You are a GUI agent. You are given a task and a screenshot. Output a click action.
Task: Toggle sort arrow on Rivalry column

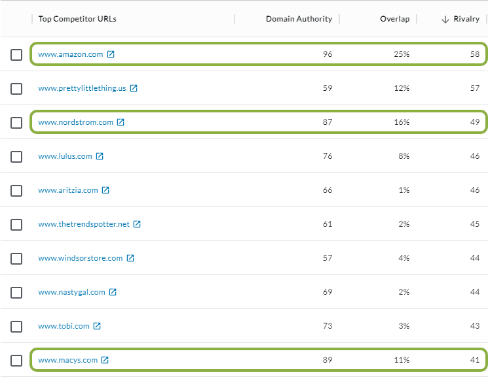pyautogui.click(x=445, y=20)
